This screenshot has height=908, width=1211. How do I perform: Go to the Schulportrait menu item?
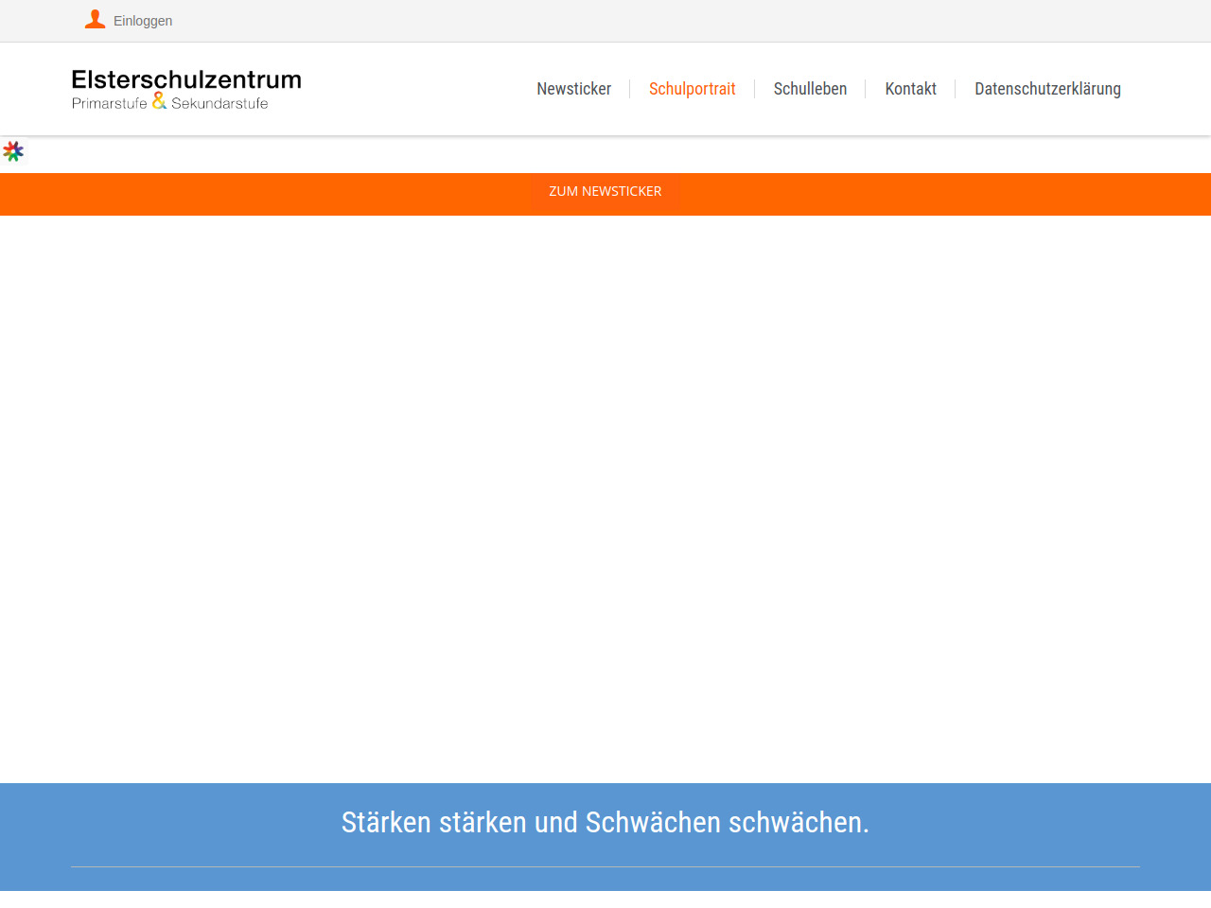(692, 89)
